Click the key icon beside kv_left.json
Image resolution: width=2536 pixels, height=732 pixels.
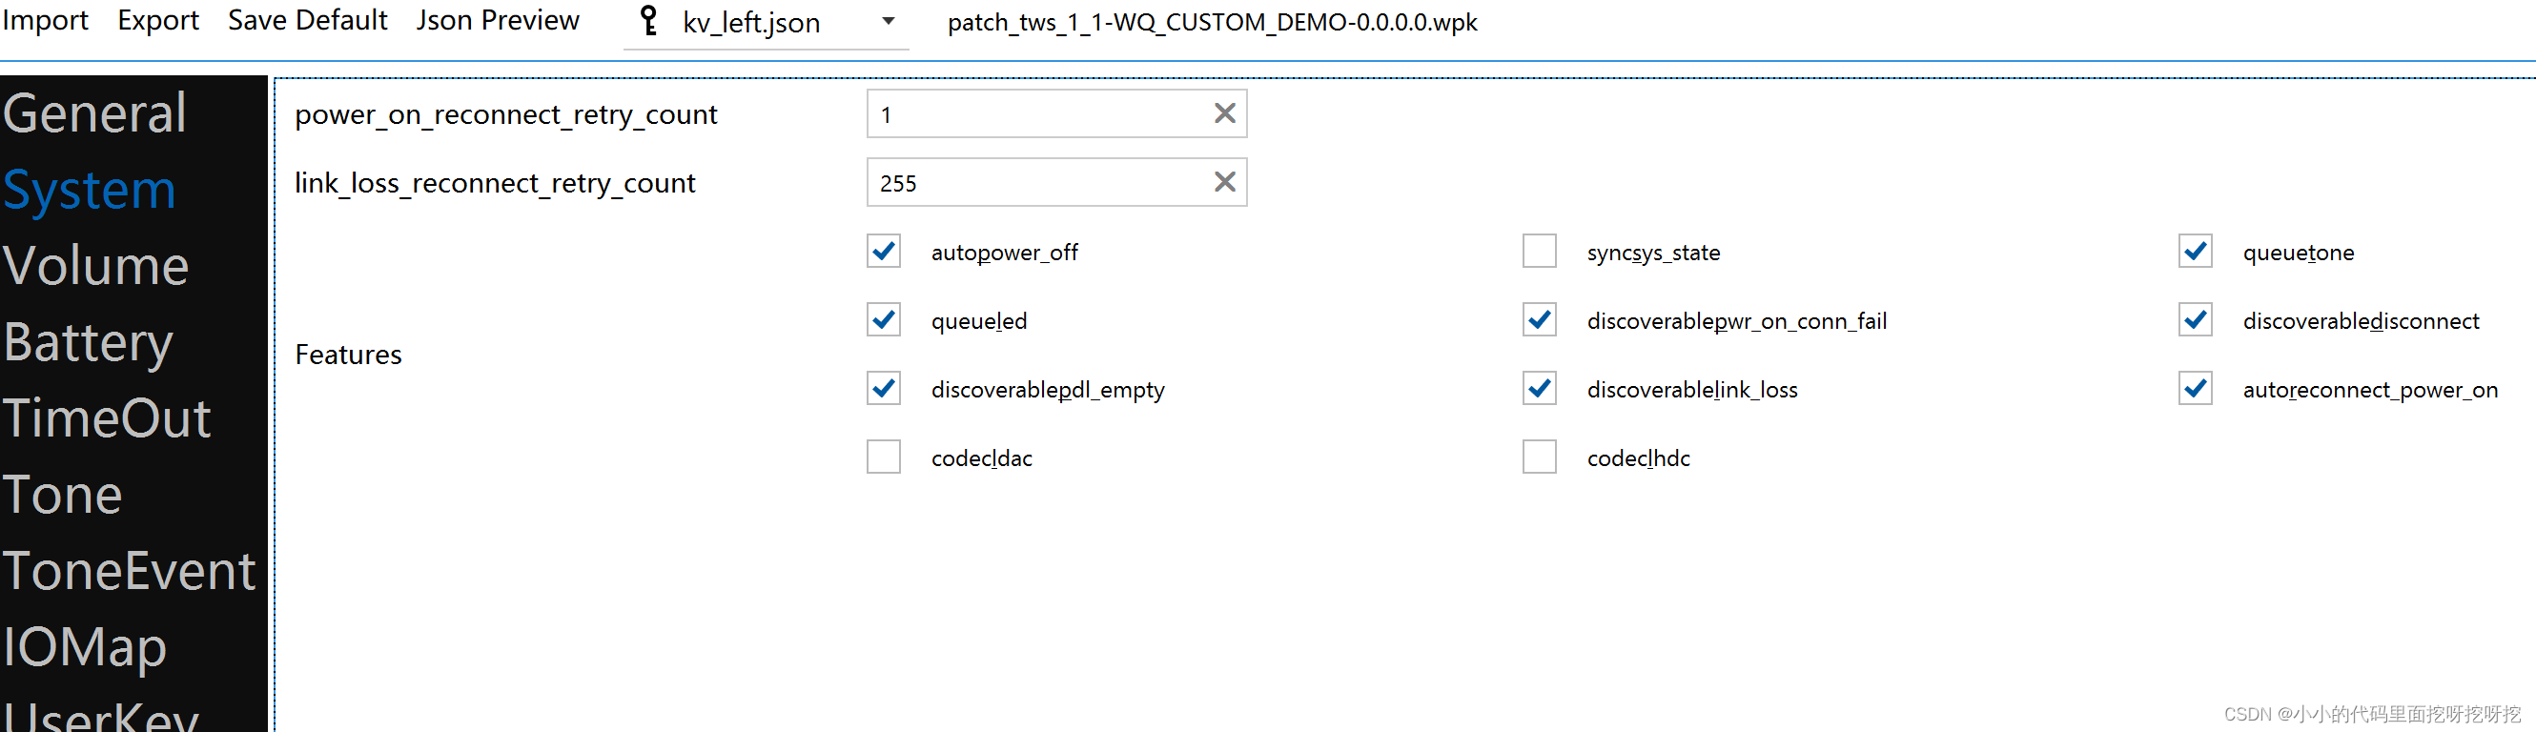coord(647,21)
